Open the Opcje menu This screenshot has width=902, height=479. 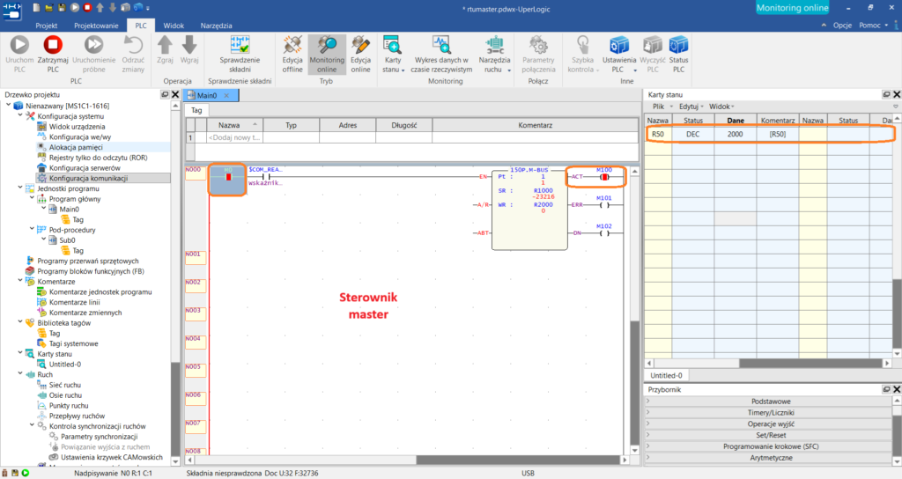[x=842, y=26]
